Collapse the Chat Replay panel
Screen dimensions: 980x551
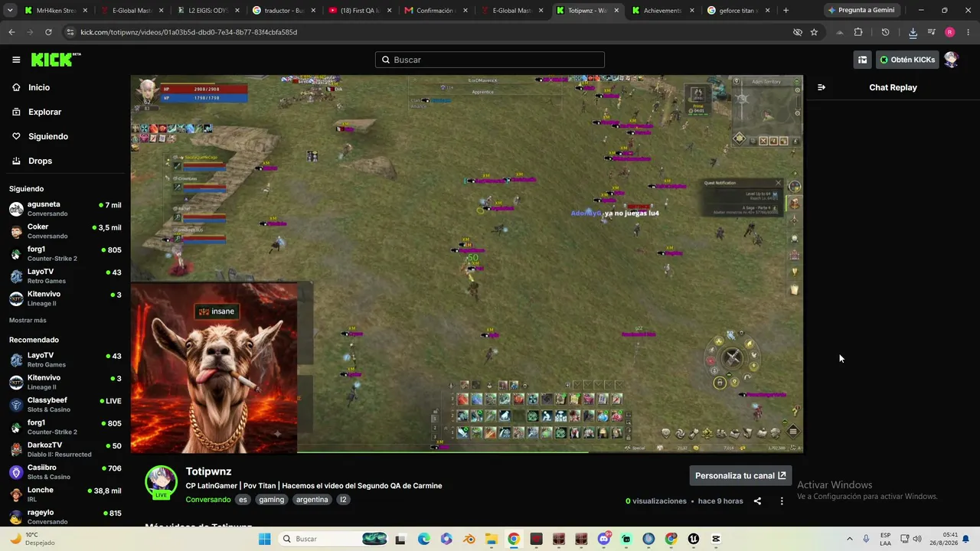[x=822, y=87]
